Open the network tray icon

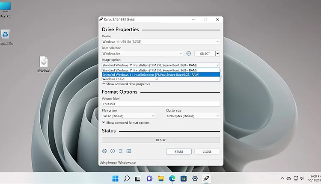[296, 178]
